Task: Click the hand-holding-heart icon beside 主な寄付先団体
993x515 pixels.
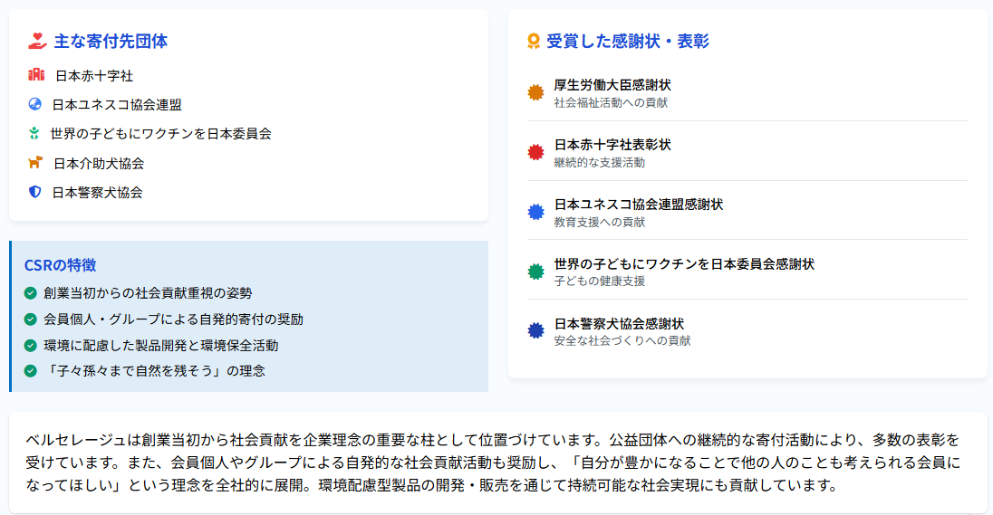Action: point(37,41)
